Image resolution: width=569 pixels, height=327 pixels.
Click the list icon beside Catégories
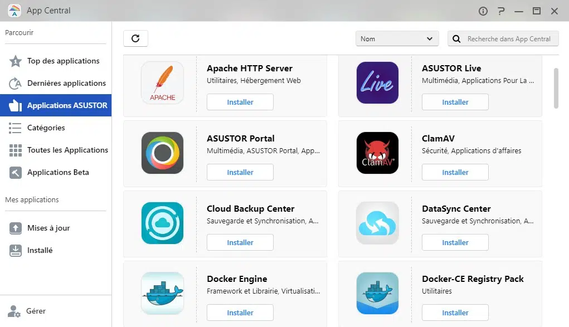(x=15, y=128)
